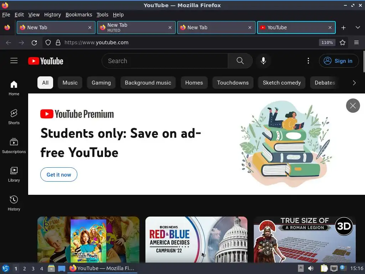
Task: Click the 110% zoom level indicator
Action: point(327,42)
